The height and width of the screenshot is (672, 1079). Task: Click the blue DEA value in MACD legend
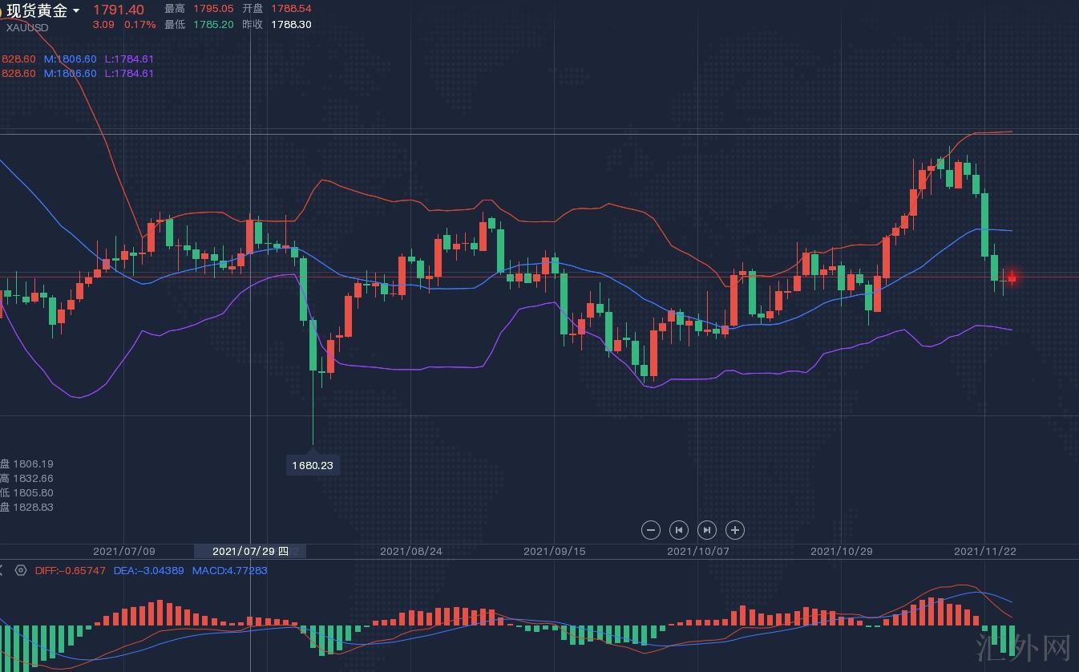pyautogui.click(x=148, y=570)
